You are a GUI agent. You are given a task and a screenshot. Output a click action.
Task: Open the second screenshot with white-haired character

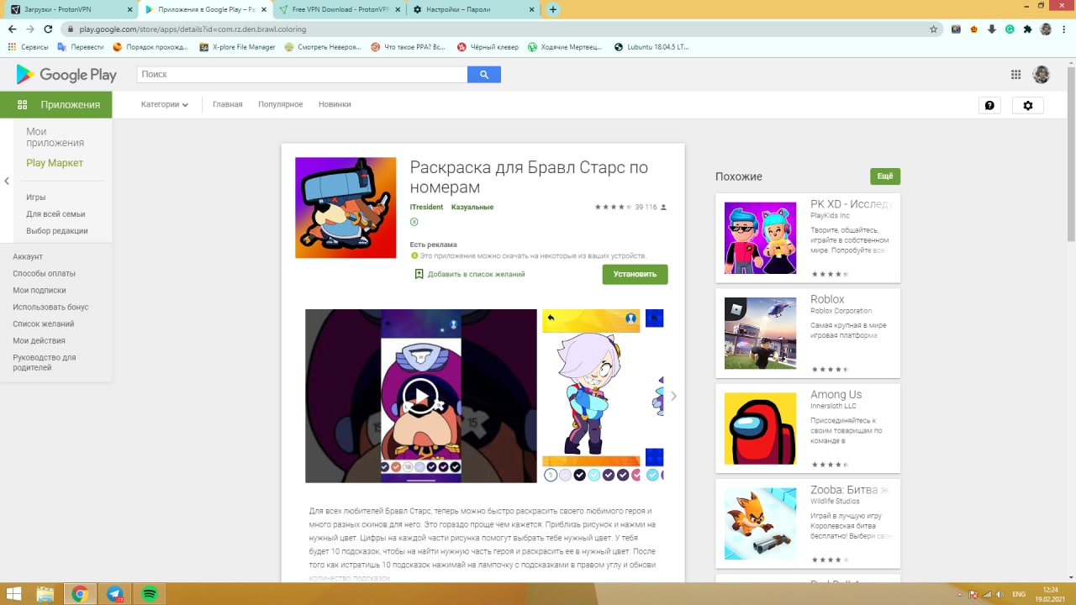(x=591, y=396)
